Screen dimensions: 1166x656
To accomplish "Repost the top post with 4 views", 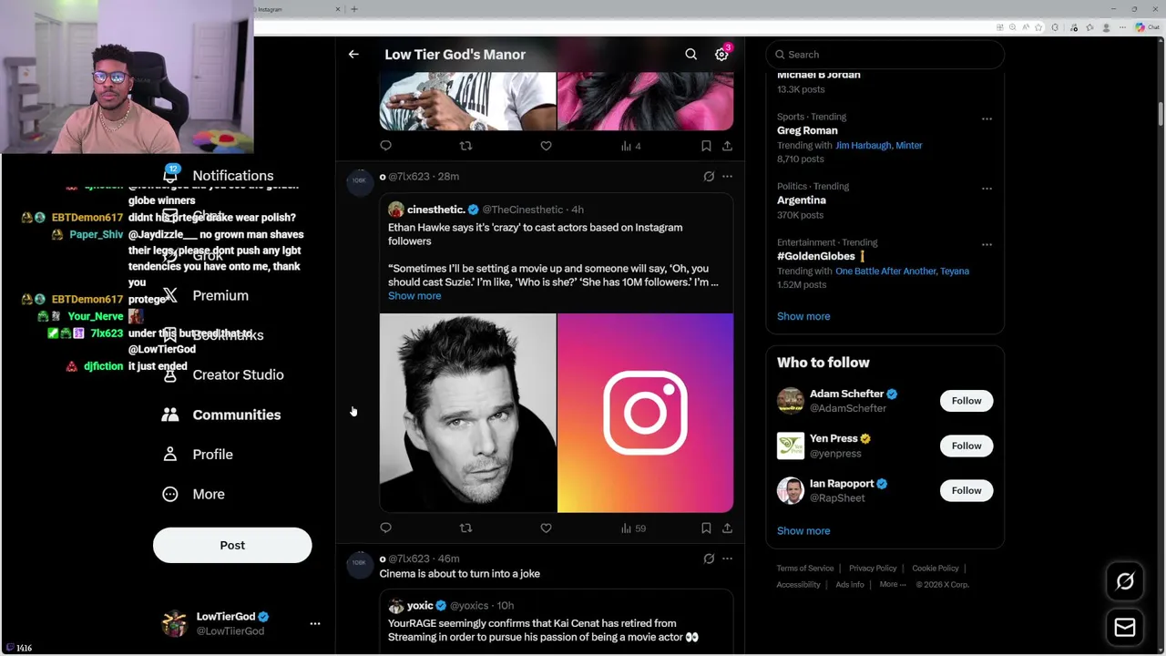I will pos(465,146).
